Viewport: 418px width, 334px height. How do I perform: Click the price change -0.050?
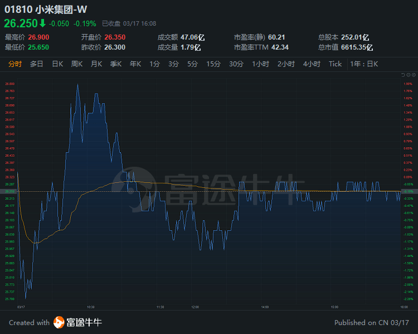(x=59, y=24)
